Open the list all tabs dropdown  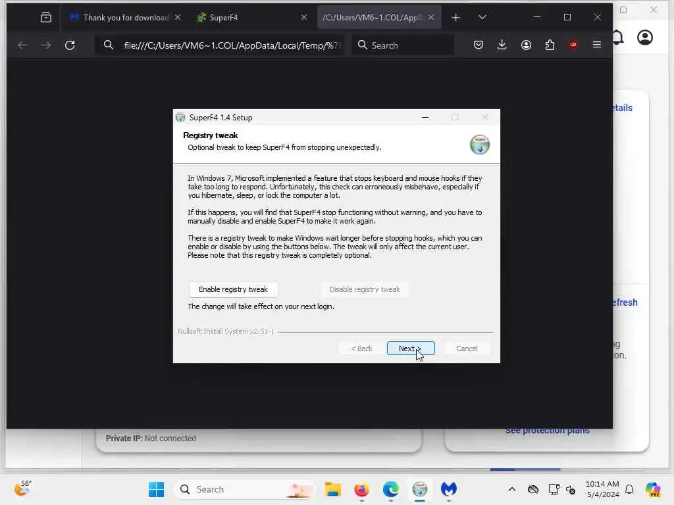pyautogui.click(x=482, y=17)
